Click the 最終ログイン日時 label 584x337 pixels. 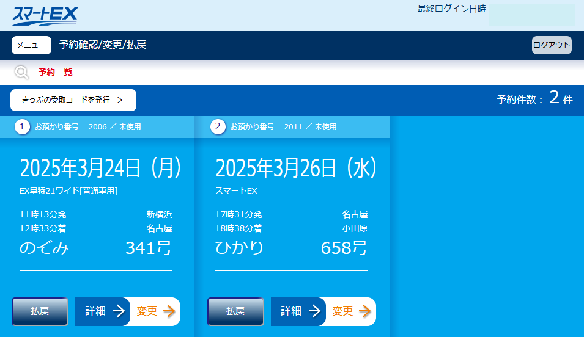pos(451,9)
